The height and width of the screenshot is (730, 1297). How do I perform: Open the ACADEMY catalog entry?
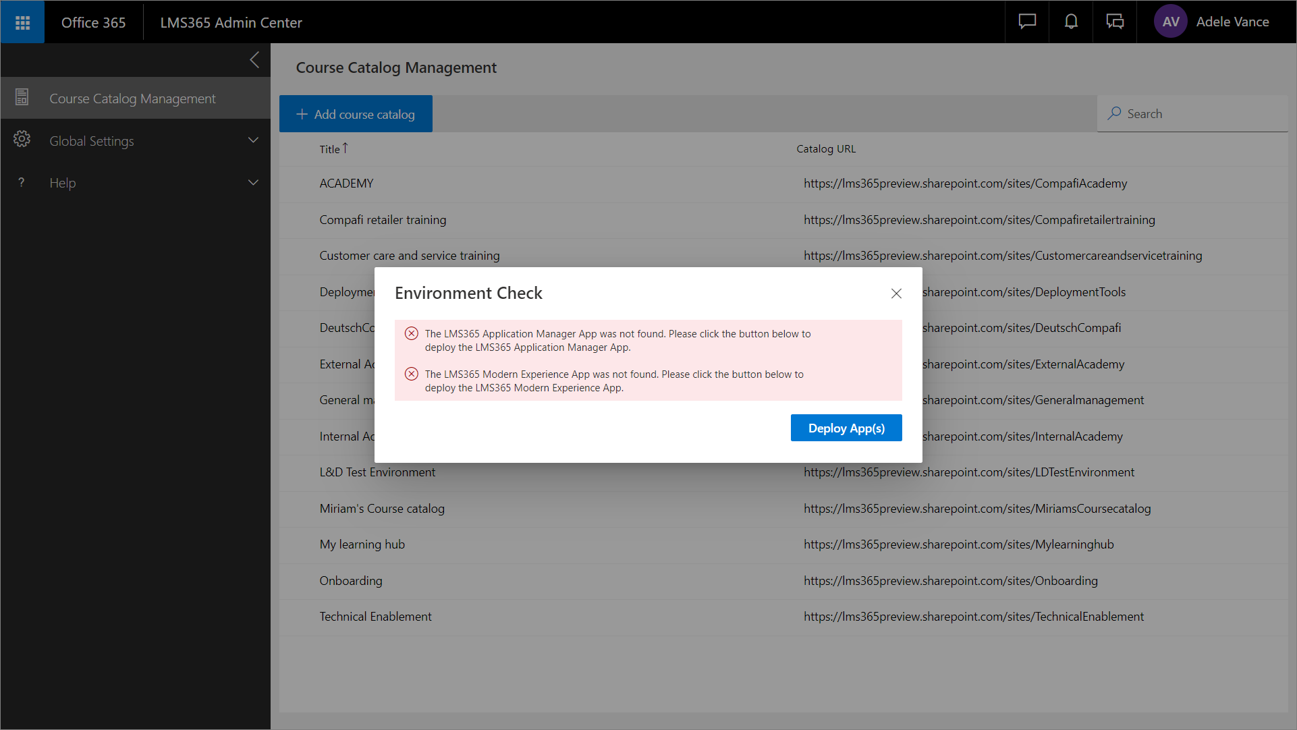click(x=346, y=184)
